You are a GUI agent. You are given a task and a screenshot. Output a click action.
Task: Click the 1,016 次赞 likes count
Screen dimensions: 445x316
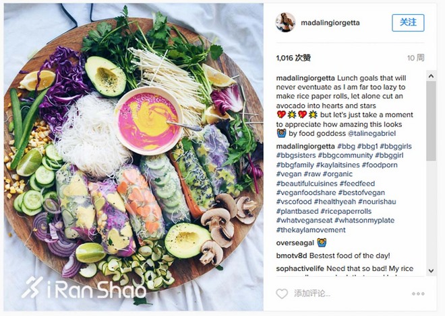click(293, 58)
